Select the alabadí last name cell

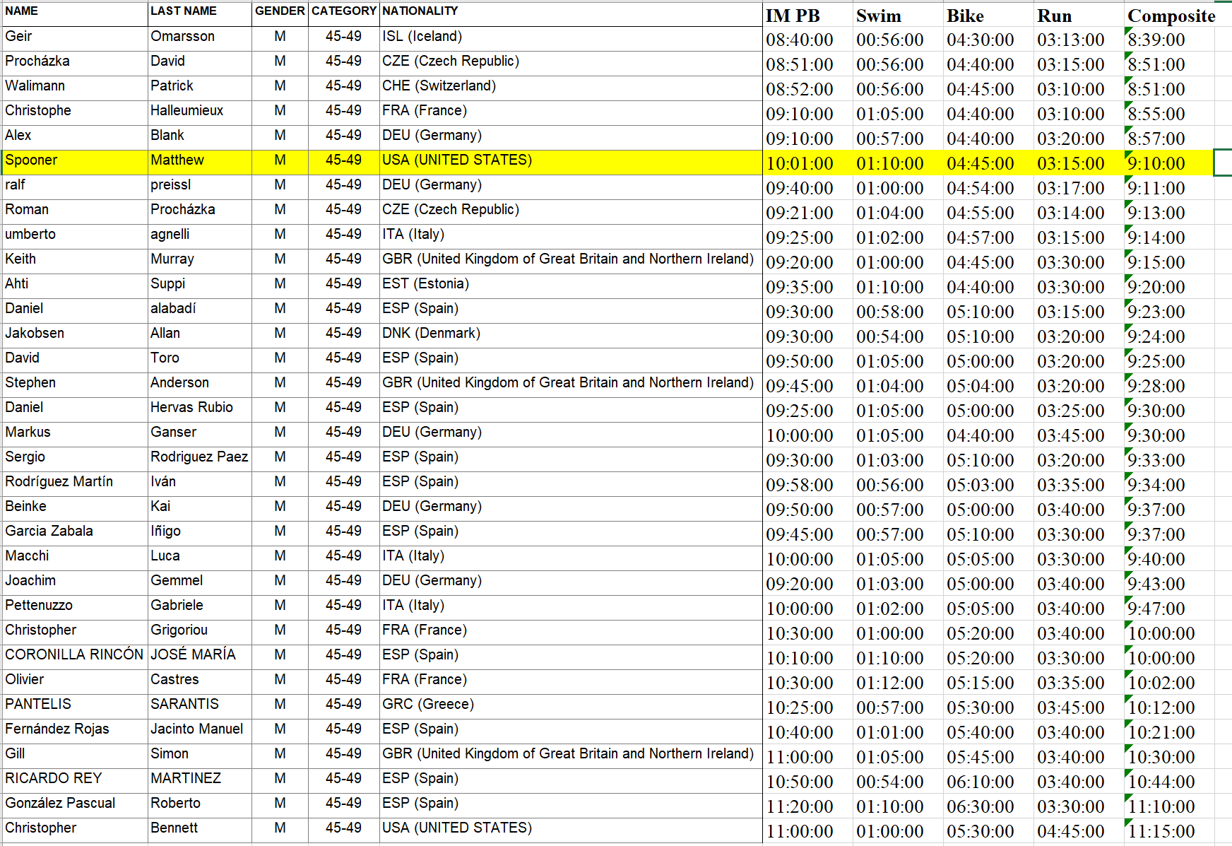[x=200, y=311]
